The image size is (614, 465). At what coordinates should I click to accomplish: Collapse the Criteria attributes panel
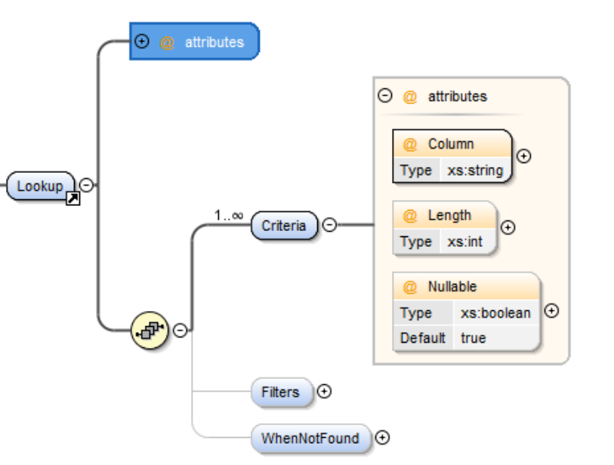pyautogui.click(x=385, y=96)
